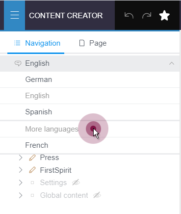Expand the Global content tree node

(x=21, y=195)
